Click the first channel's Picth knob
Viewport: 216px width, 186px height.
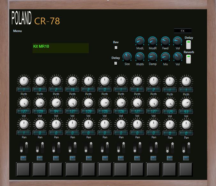24,81
